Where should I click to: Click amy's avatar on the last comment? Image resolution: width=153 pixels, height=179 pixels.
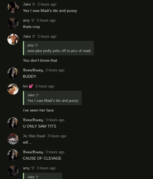(x=13, y=171)
